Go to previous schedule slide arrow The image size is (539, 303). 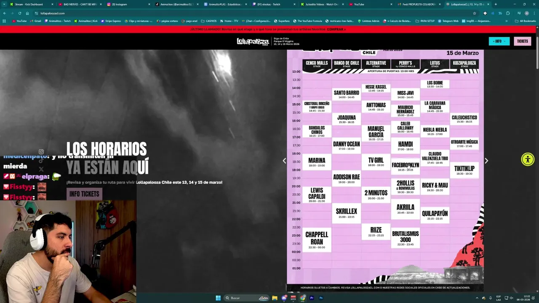pos(284,161)
